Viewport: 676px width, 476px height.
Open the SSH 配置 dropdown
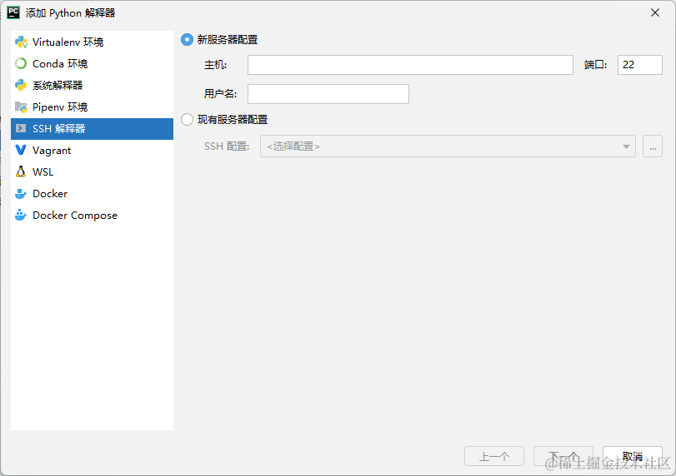click(x=448, y=146)
